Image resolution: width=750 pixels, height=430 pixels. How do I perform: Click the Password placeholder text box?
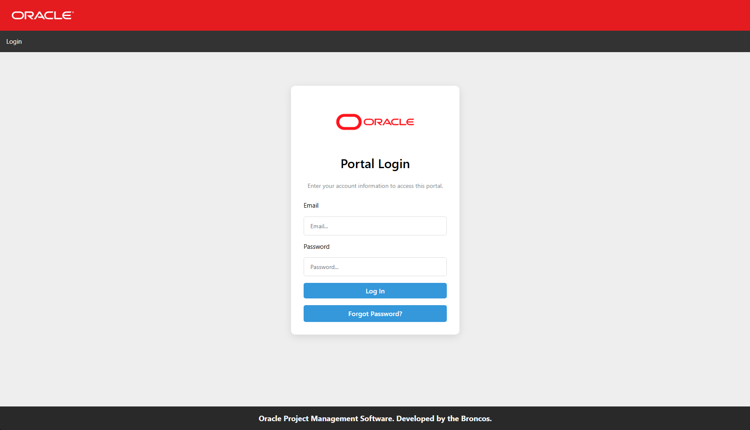(x=375, y=266)
